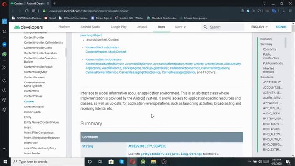295x166 pixels.
Task: Close the Context Android Developers tab
Action: point(48,3)
